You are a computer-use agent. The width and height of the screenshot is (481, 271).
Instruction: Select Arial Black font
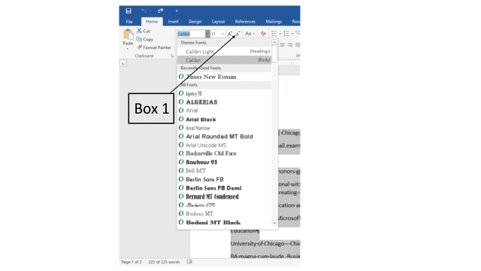(224, 119)
